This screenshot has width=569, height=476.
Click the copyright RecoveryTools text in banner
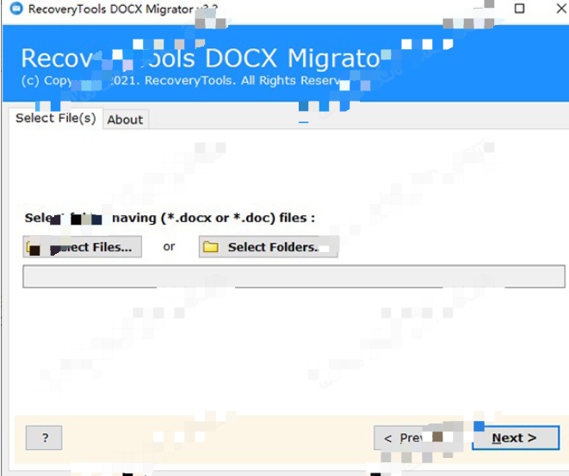tap(182, 80)
